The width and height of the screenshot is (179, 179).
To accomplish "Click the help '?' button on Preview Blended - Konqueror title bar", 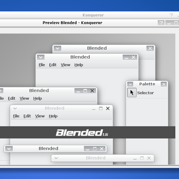I will [x=161, y=23].
